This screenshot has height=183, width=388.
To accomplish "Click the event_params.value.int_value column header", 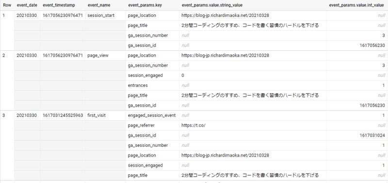I will pos(356,5).
